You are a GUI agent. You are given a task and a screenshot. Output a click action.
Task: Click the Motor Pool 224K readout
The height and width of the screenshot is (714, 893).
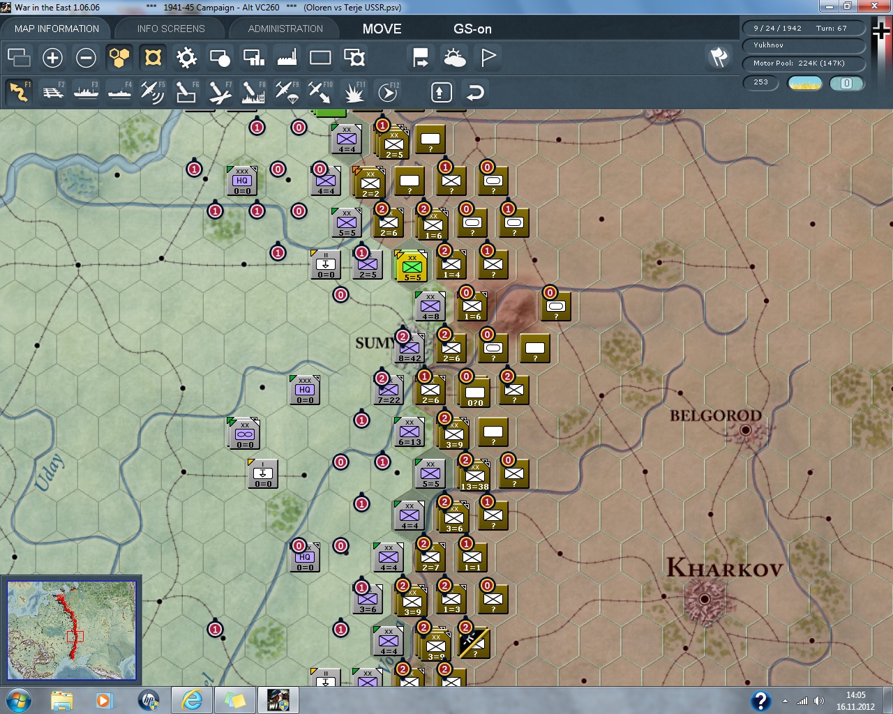(804, 63)
